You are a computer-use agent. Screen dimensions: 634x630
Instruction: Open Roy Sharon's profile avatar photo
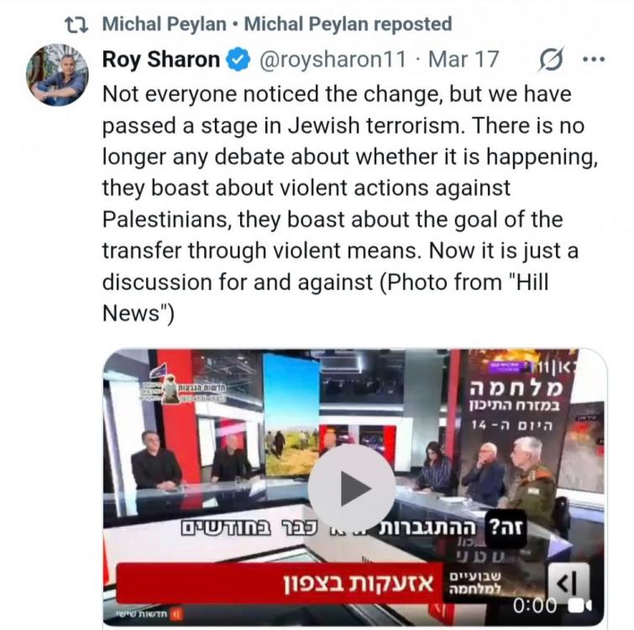[x=57, y=75]
